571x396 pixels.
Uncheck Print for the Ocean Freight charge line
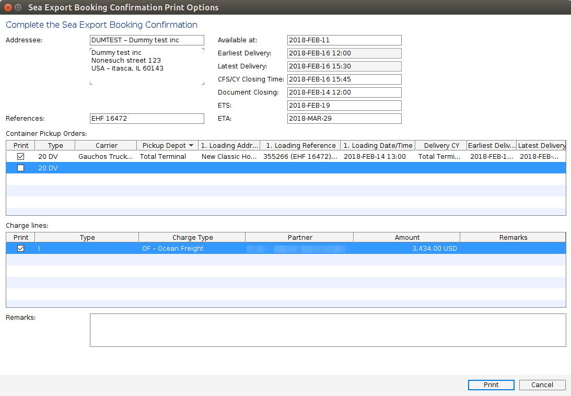click(20, 248)
